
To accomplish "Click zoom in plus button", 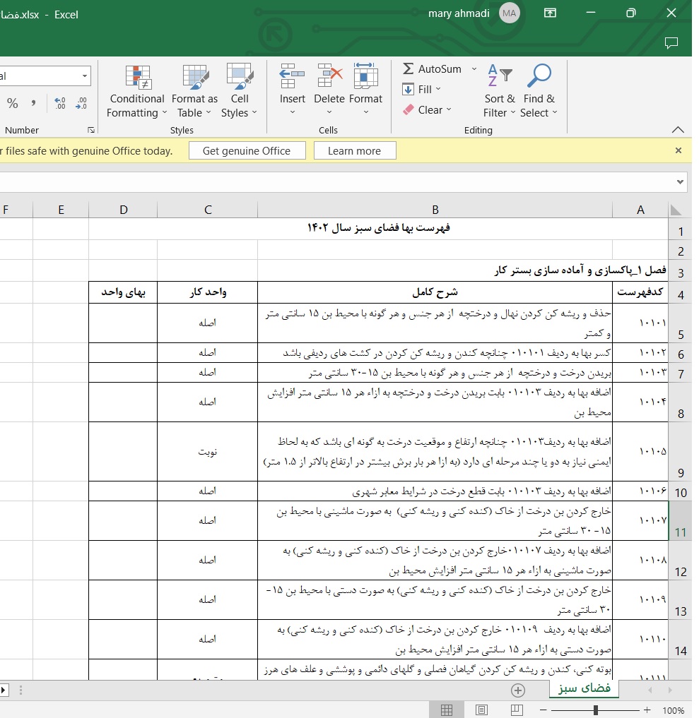I will point(647,710).
